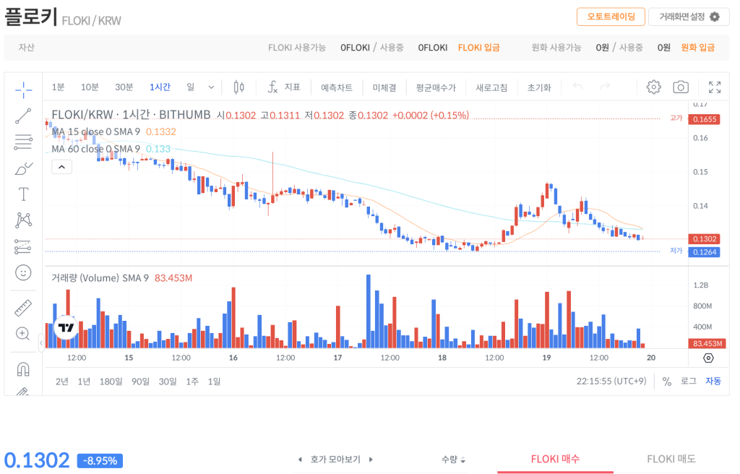This screenshot has height=474, width=740.
Task: Collapse the indicator legend chevron
Action: coord(61,167)
